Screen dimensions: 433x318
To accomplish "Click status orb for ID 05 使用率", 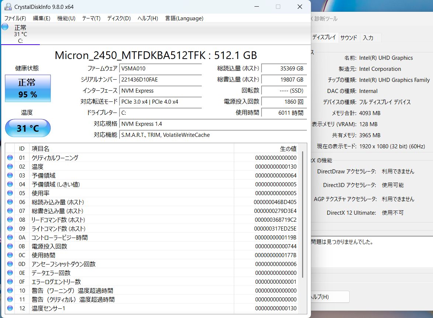I will click(10, 193).
